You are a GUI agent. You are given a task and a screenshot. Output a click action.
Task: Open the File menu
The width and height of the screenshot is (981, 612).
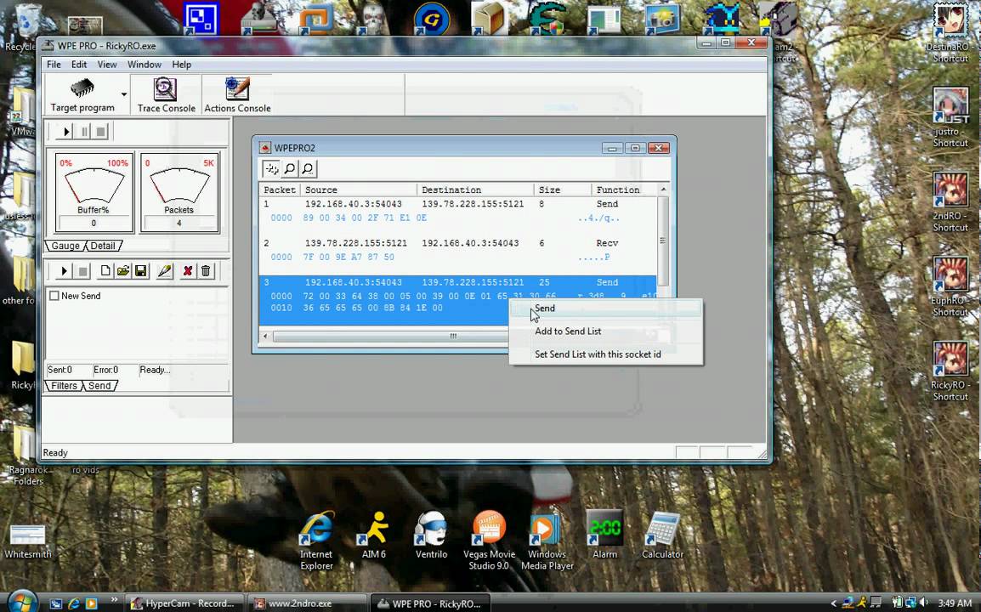click(x=54, y=65)
